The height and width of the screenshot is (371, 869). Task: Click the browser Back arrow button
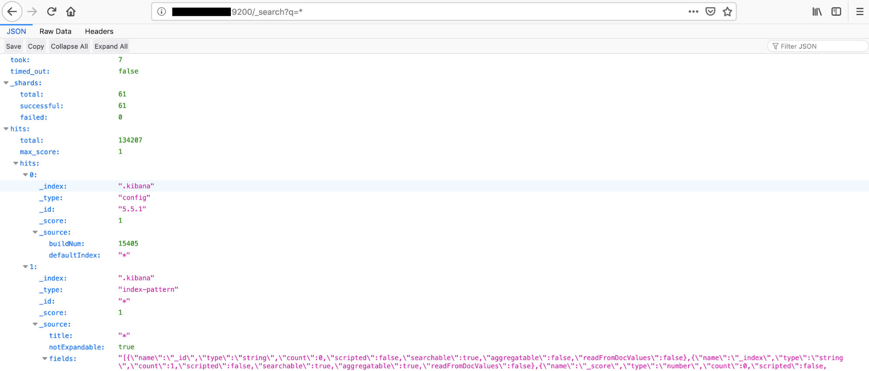point(12,12)
